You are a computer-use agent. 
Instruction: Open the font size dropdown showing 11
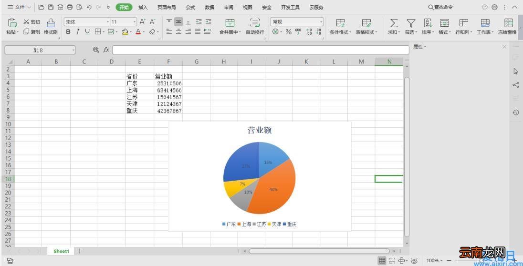point(135,22)
